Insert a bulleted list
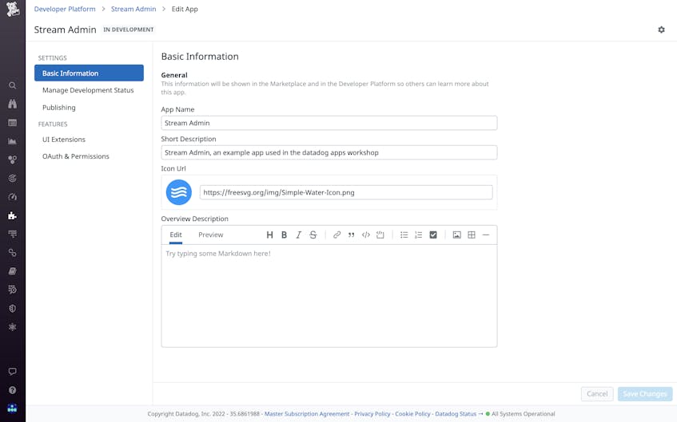This screenshot has width=677, height=422. coord(404,235)
